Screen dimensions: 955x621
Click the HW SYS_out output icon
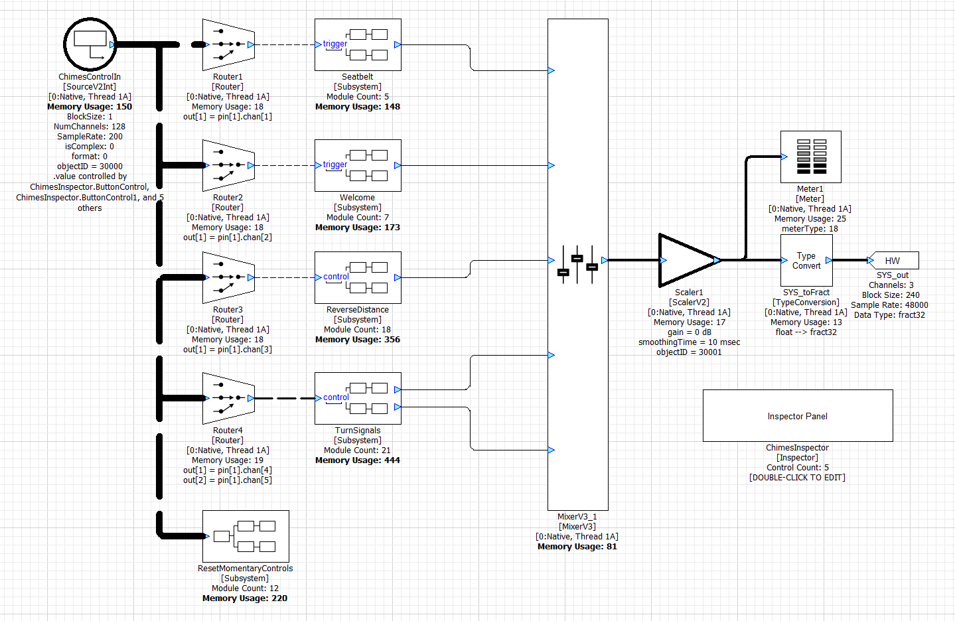coord(893,260)
